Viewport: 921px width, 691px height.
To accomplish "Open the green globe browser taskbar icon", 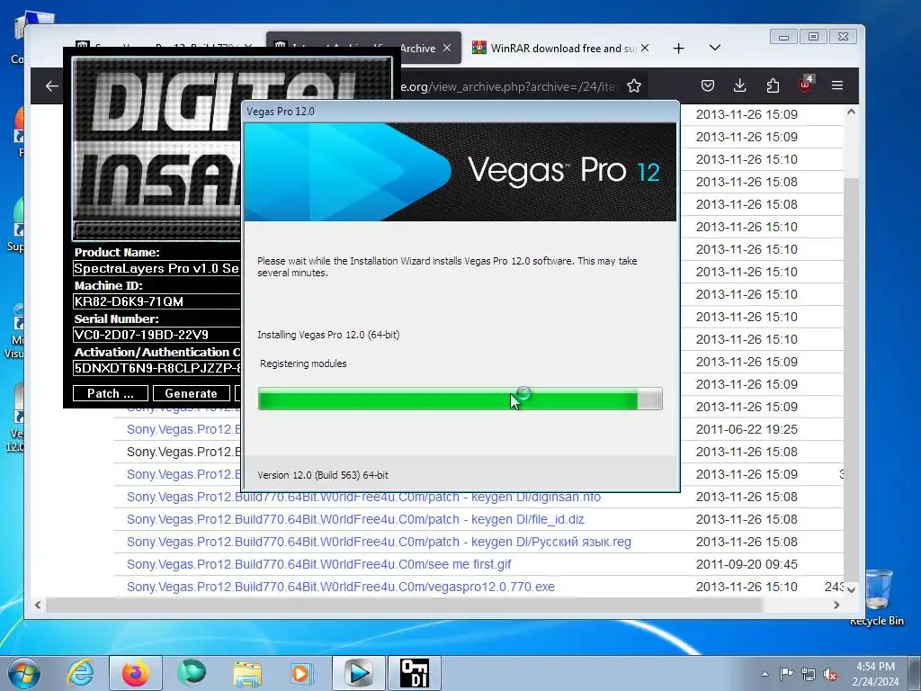I will click(x=192, y=673).
